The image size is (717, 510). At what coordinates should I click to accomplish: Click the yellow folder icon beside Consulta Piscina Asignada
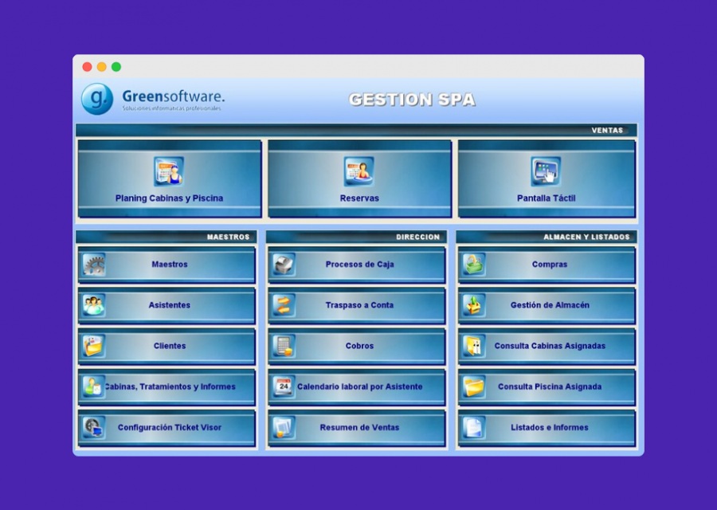click(474, 386)
